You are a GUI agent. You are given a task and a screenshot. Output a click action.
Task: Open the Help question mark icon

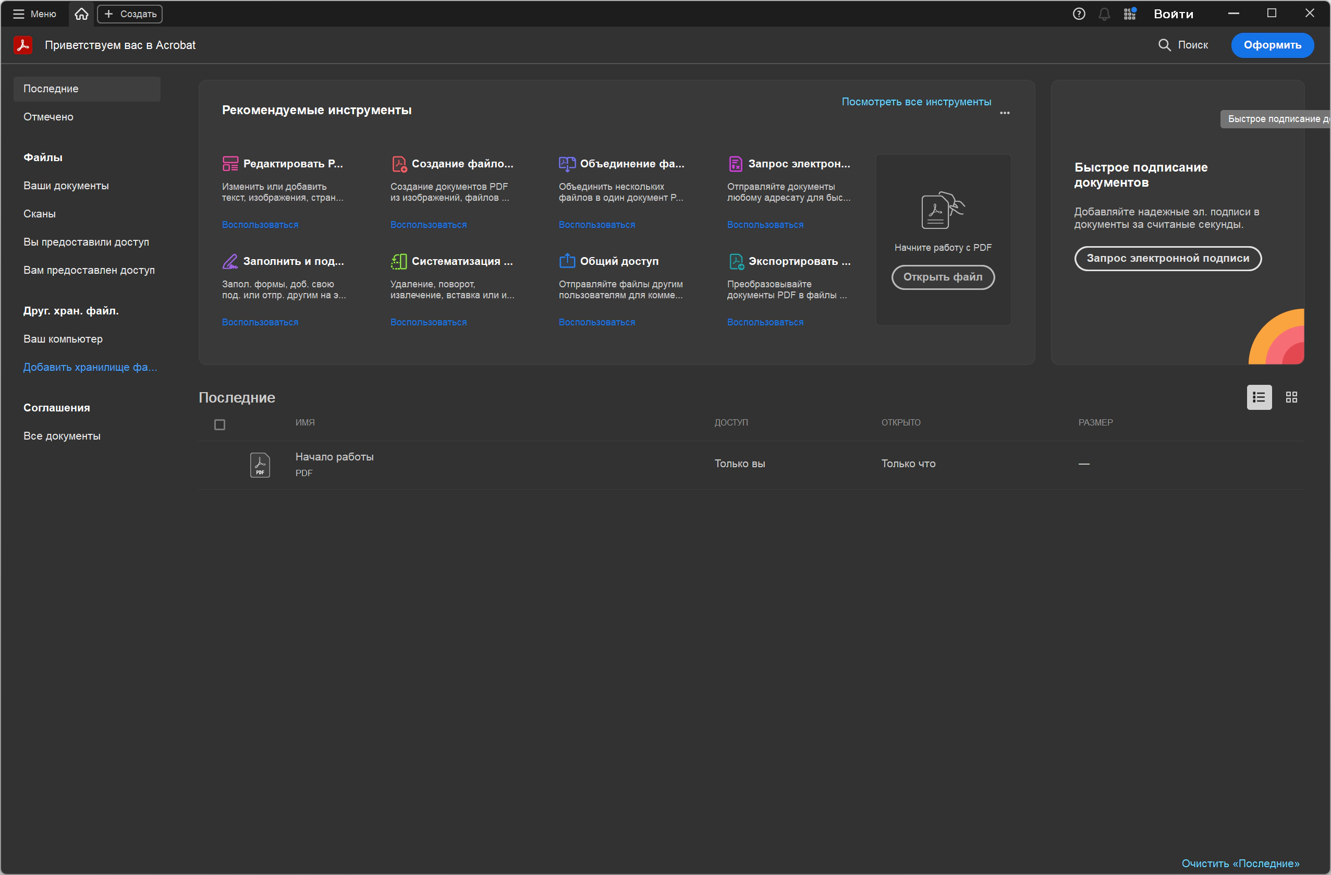coord(1079,14)
